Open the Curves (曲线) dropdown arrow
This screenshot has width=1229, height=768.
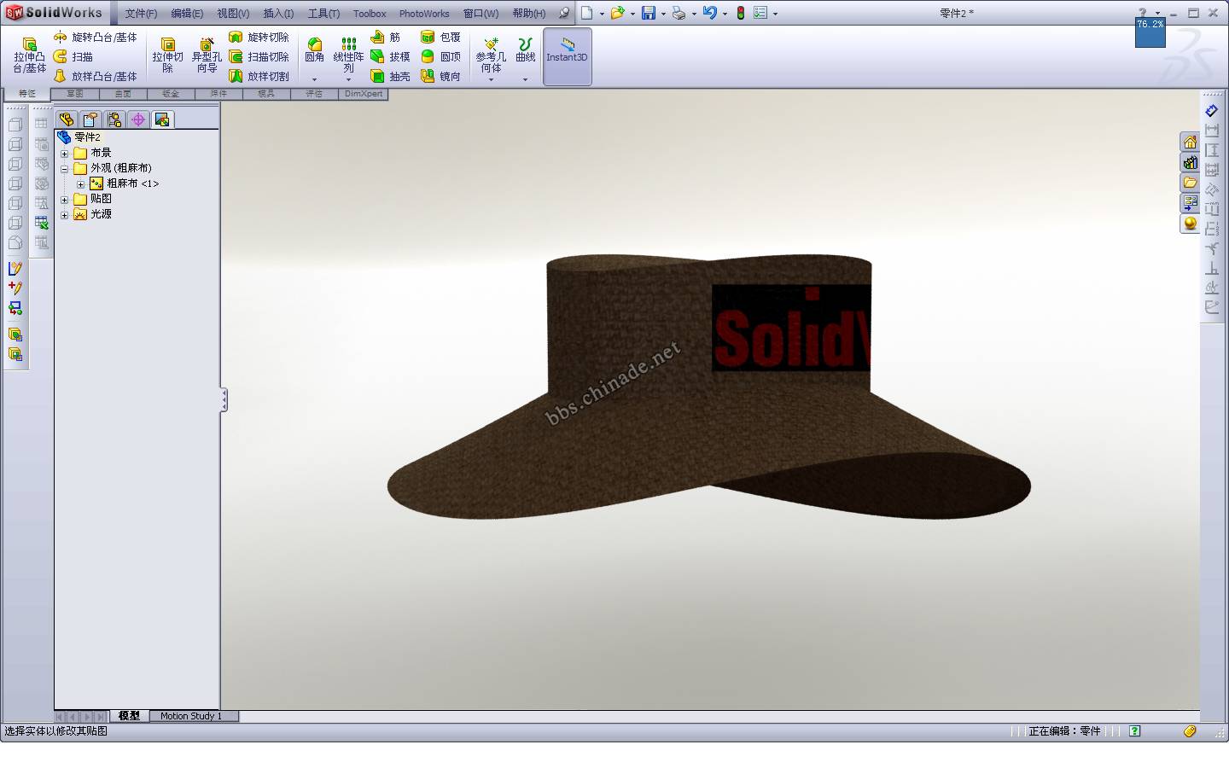[x=525, y=79]
